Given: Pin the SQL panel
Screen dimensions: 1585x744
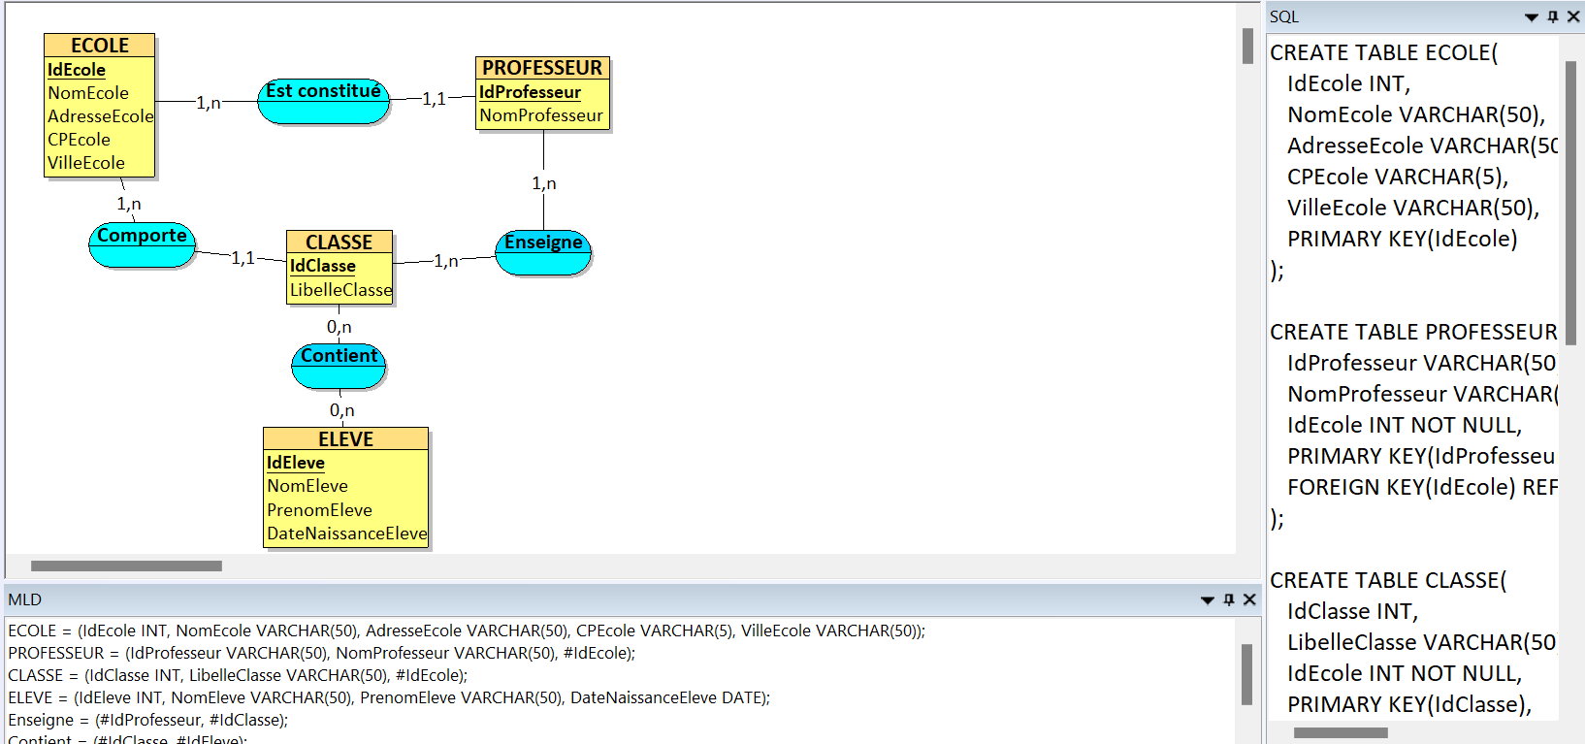Looking at the screenshot, I should [1553, 16].
